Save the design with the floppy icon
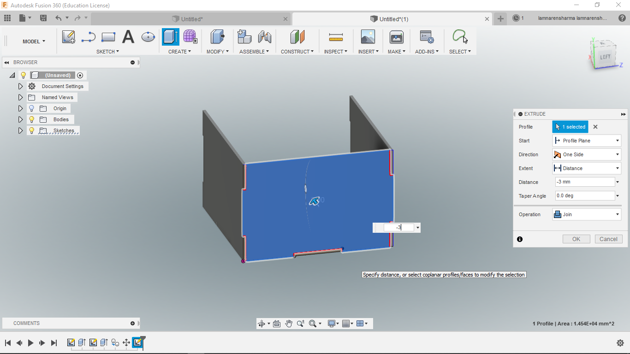This screenshot has width=630, height=354. click(43, 18)
